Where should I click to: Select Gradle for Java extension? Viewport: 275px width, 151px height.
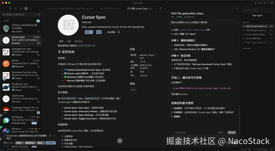(21, 87)
